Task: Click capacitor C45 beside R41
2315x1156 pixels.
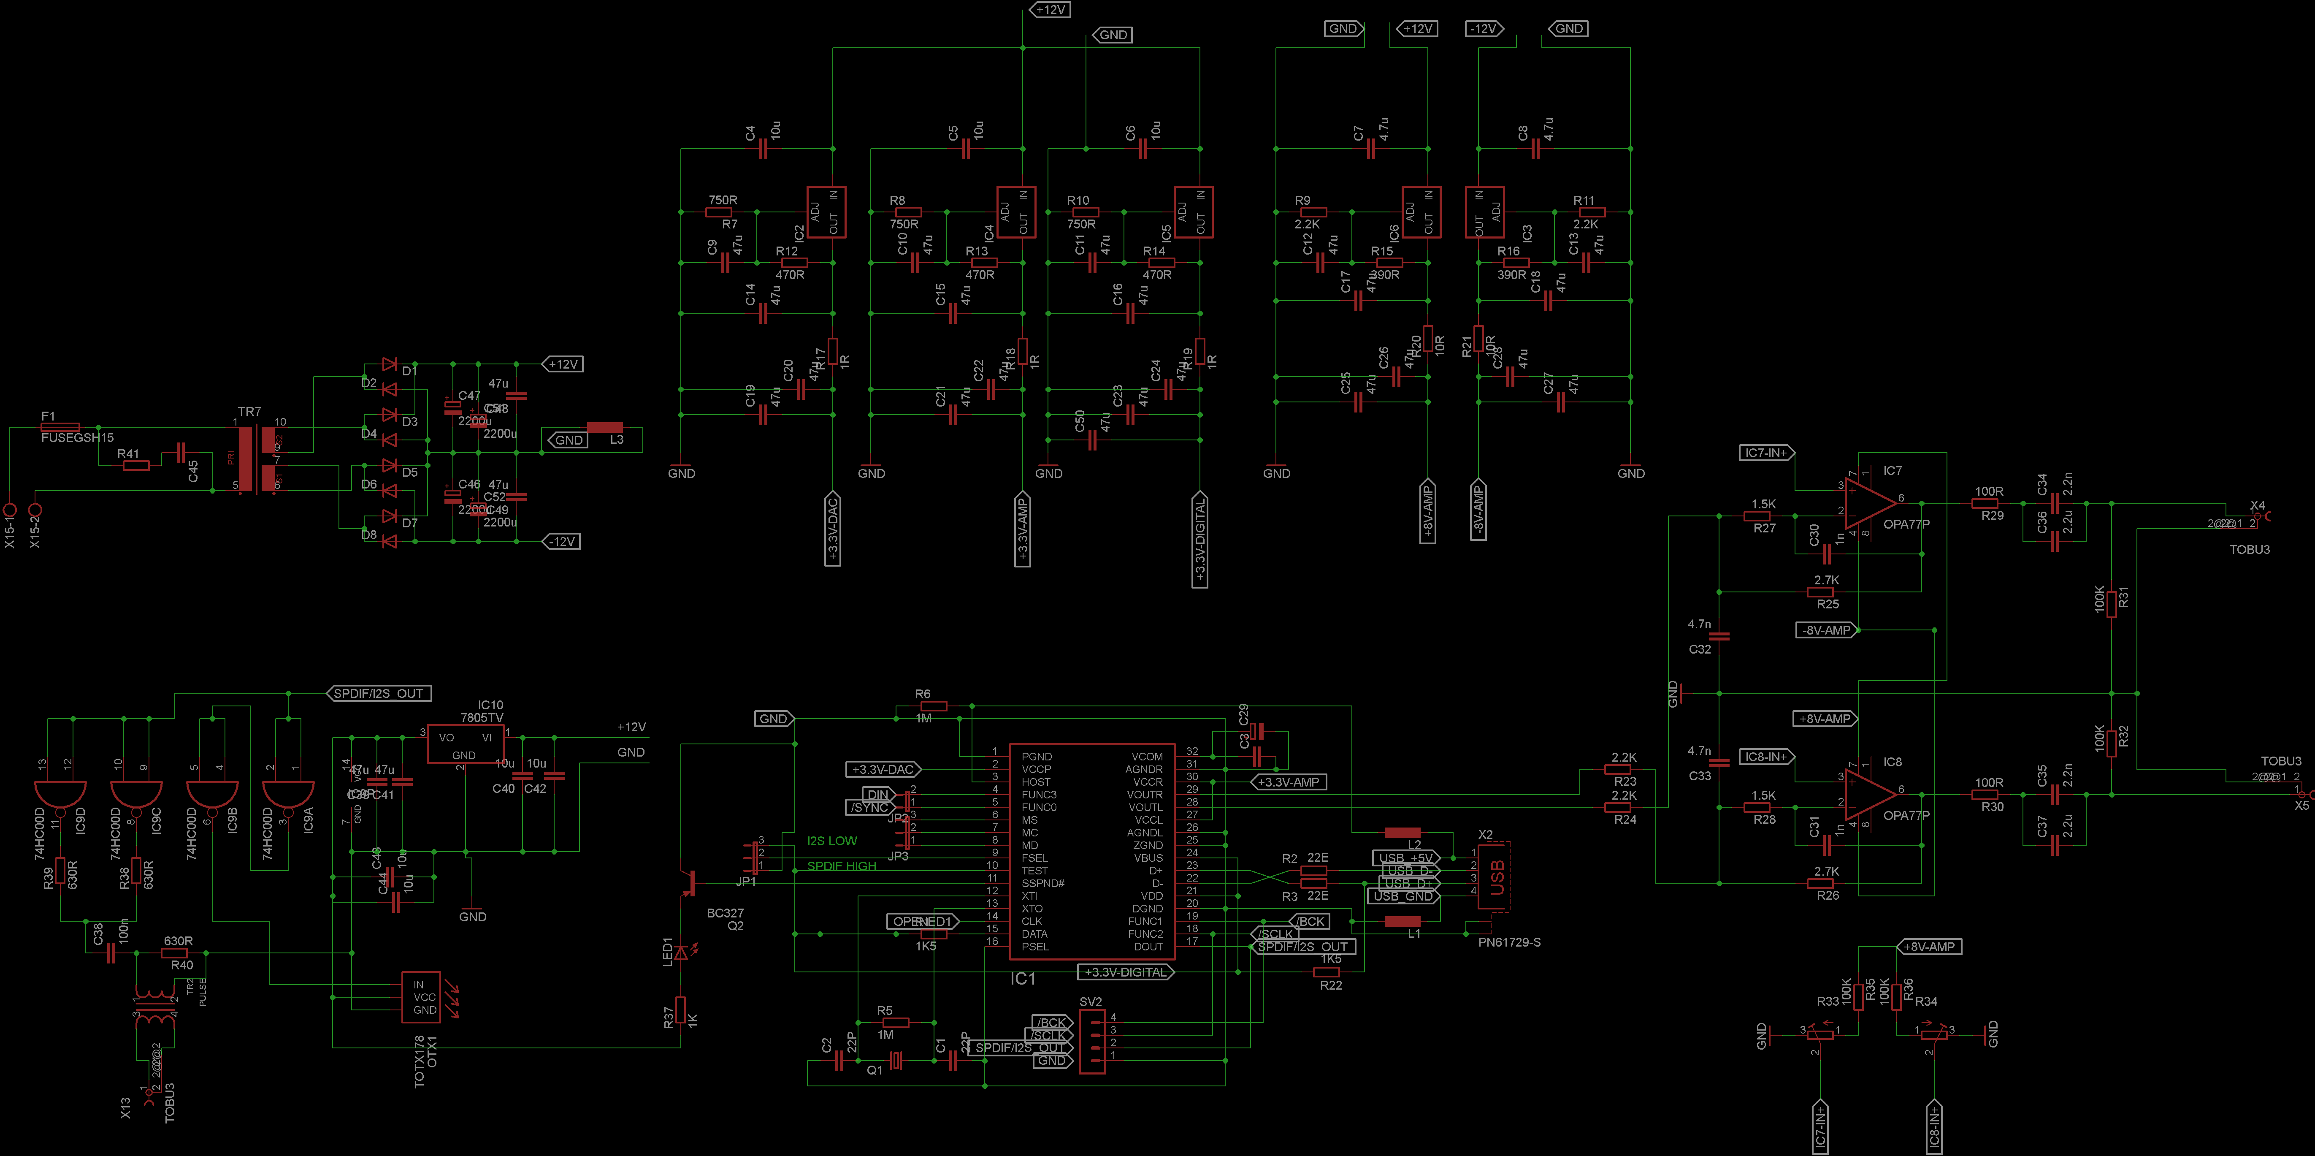Action: point(181,453)
